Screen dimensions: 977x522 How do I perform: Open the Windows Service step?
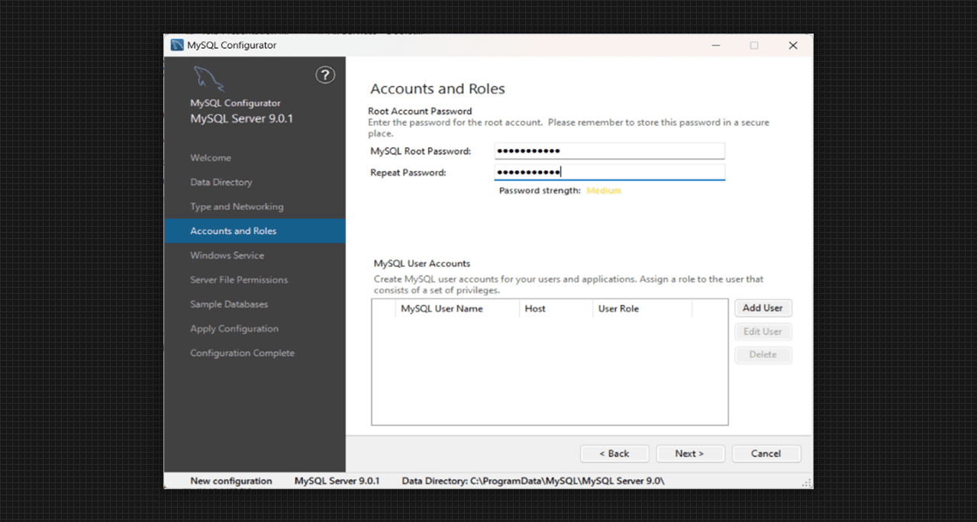point(227,256)
